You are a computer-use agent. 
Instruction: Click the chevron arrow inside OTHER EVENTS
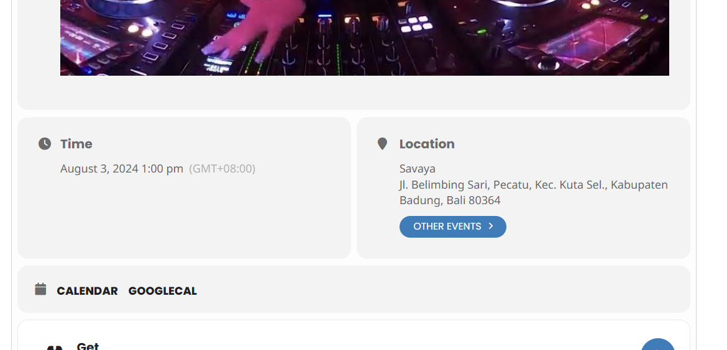click(x=491, y=227)
